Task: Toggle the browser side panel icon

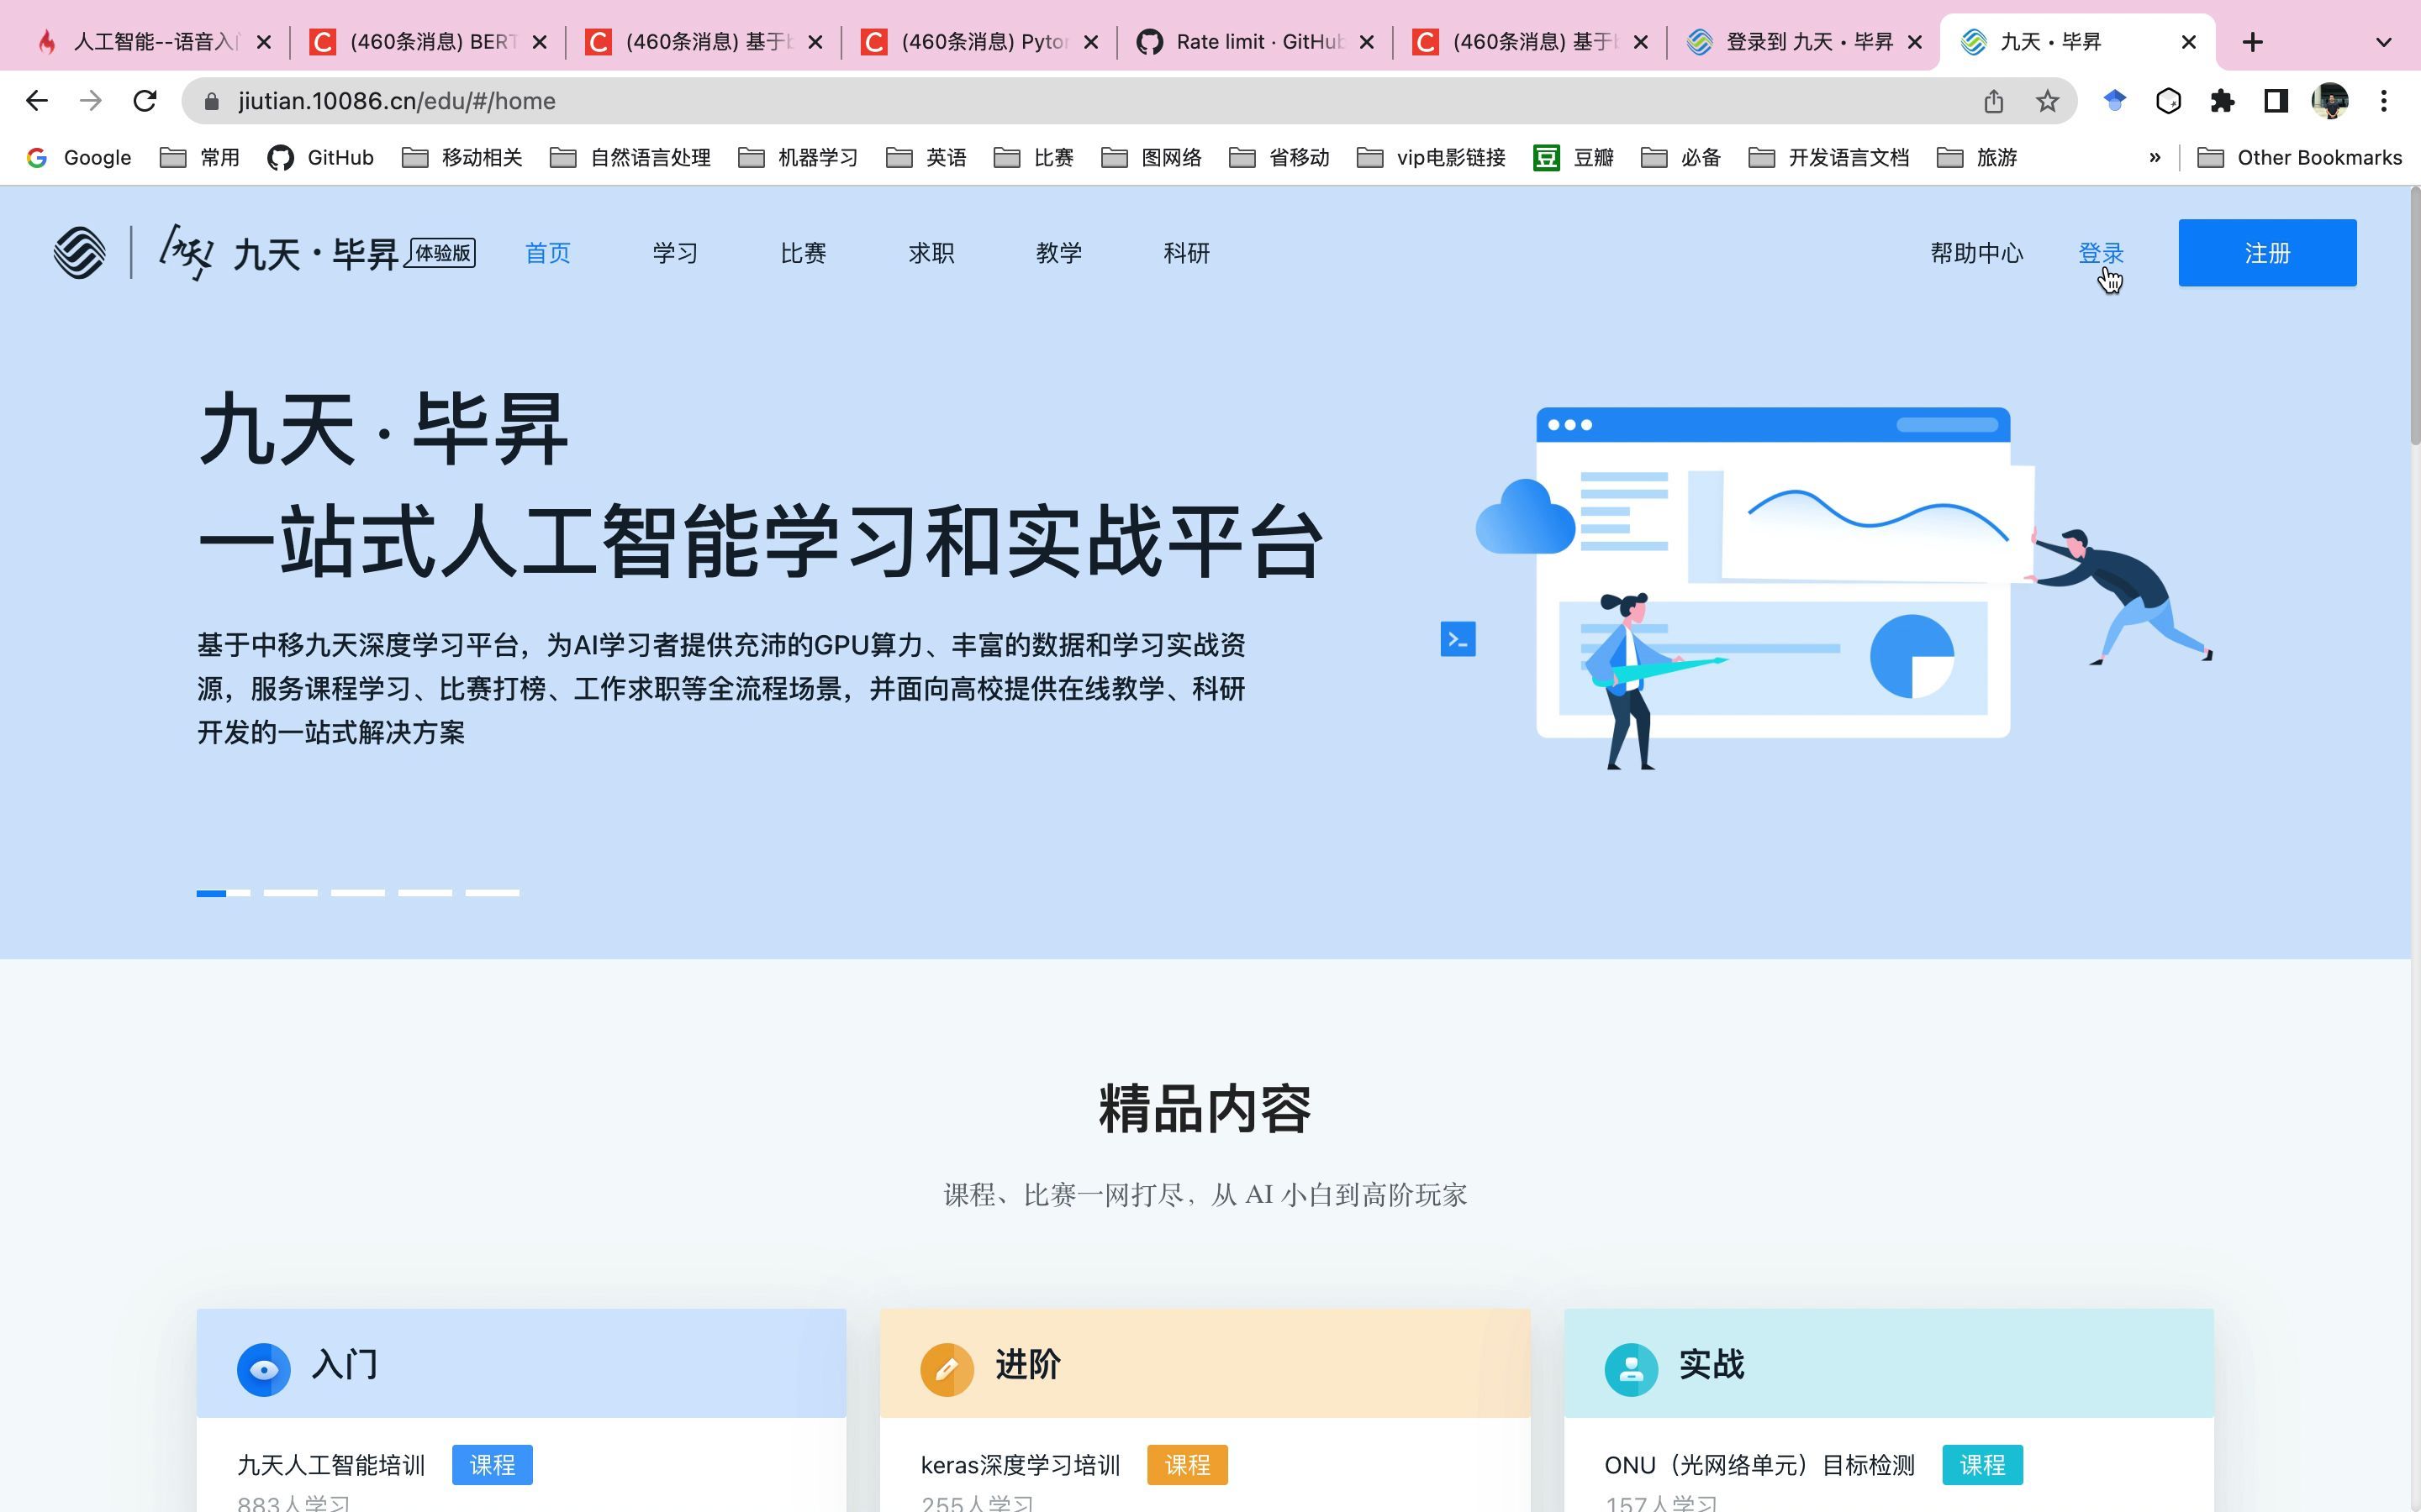Action: 2276,101
